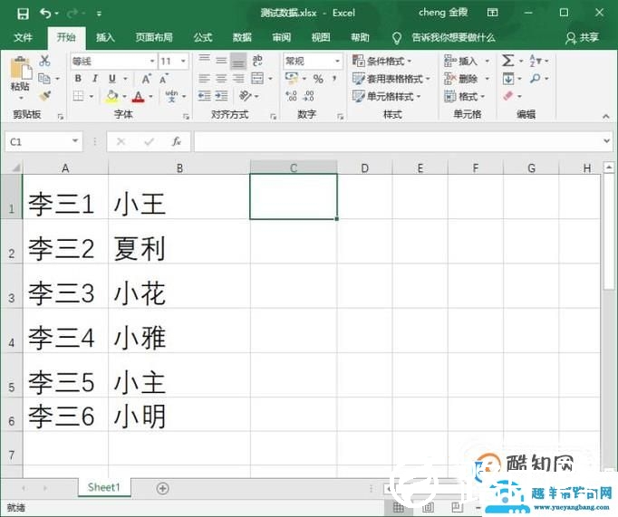This screenshot has width=618, height=517.
Task: Click the Fill down icon in the editing group
Action: [508, 79]
